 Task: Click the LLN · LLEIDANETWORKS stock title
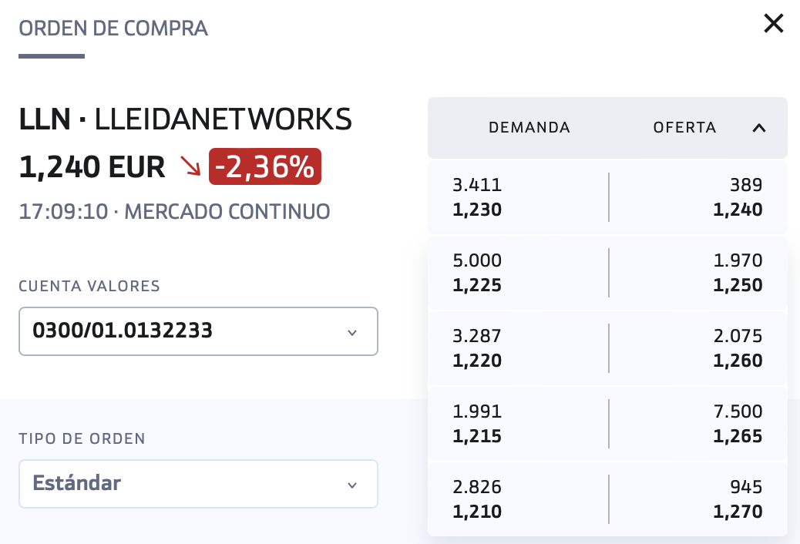point(185,119)
